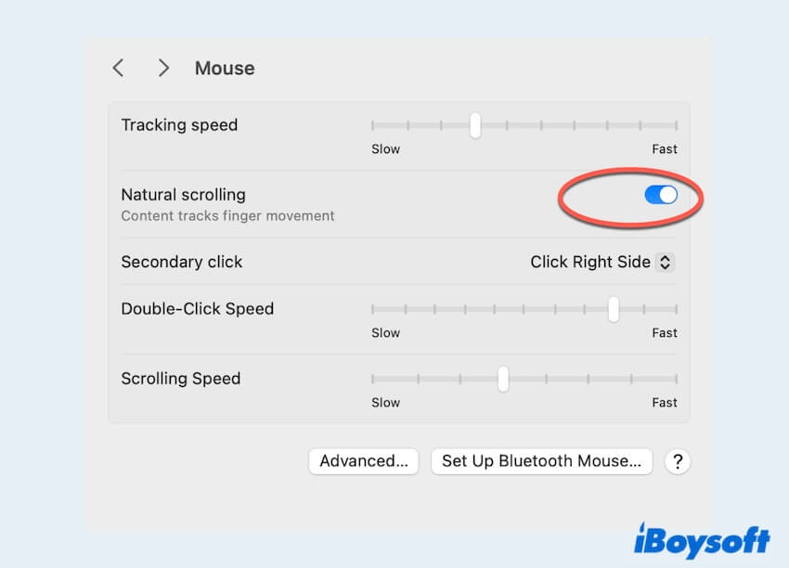Navigate back with the left chevron

[x=118, y=68]
